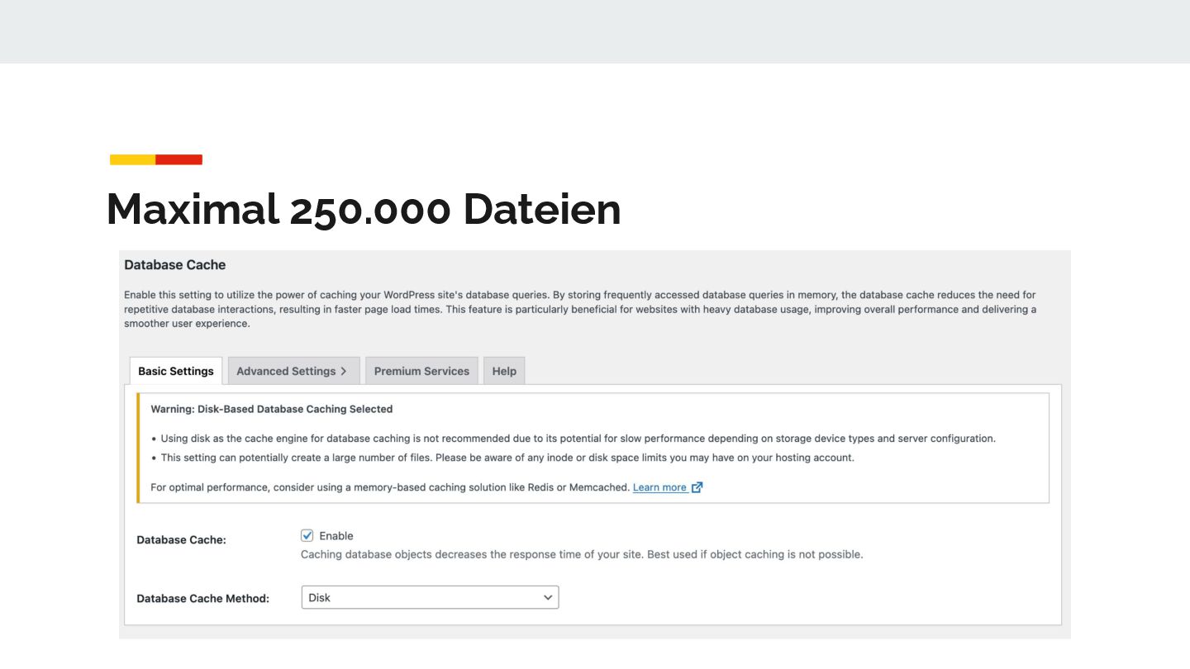Open the Database Cache Method dropdown showing Disk
Image resolution: width=1190 pixels, height=669 pixels.
[x=430, y=597]
